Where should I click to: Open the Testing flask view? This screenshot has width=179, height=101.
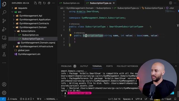pos(4,54)
